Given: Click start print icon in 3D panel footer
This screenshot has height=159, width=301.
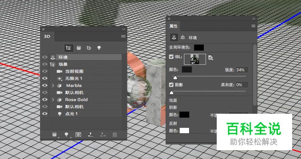Looking at the screenshot, I should coord(90,135).
